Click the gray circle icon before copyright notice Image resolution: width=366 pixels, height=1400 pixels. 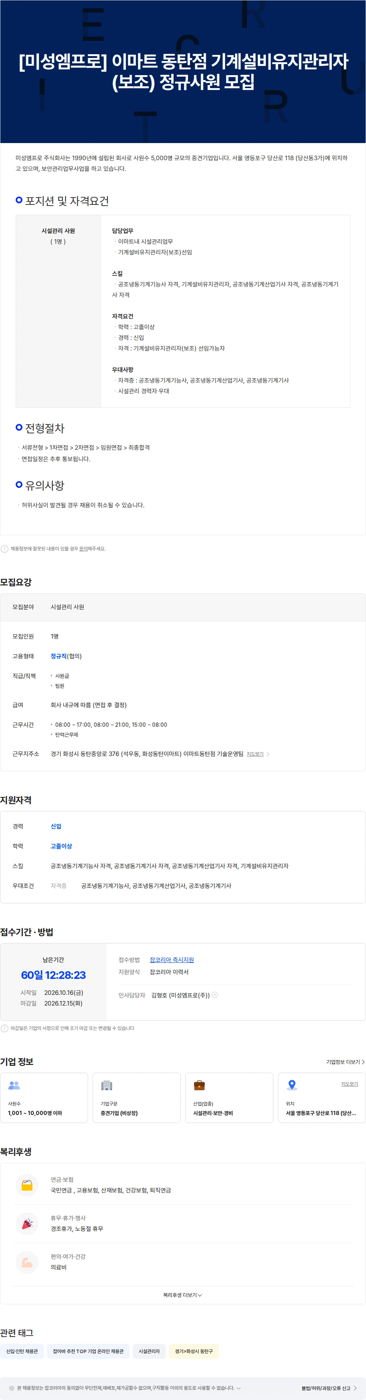click(12, 1388)
